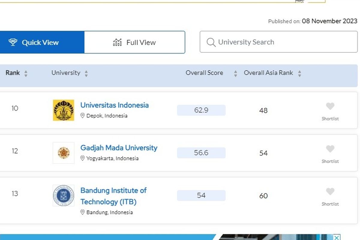Click the location pin beside Bandung, Indonesia
This screenshot has height=240, width=360.
pyautogui.click(x=83, y=212)
